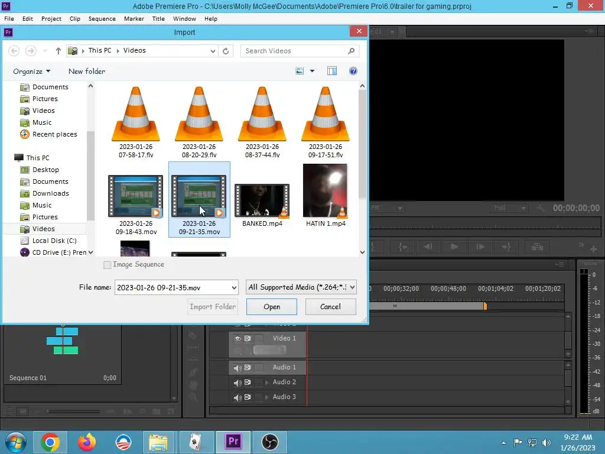The image size is (605, 454).
Task: Select 2023-01-26 09-17-51.flv file
Action: point(326,122)
